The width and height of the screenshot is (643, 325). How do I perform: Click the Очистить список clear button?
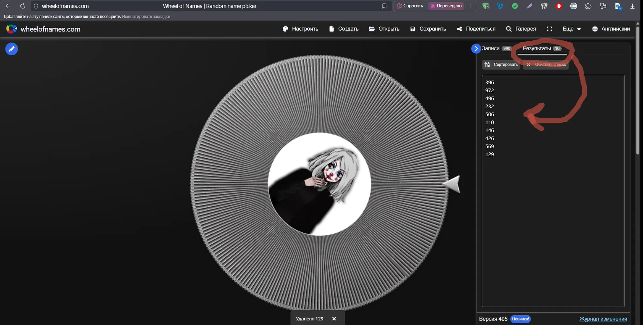click(x=546, y=65)
